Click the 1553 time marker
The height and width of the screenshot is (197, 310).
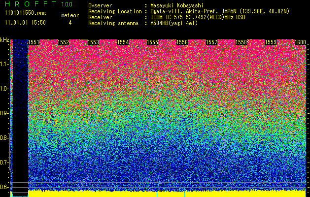[x=93, y=42]
